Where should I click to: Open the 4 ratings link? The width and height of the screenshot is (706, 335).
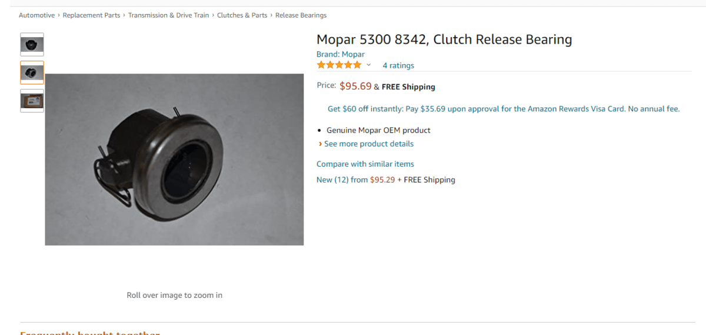[398, 65]
